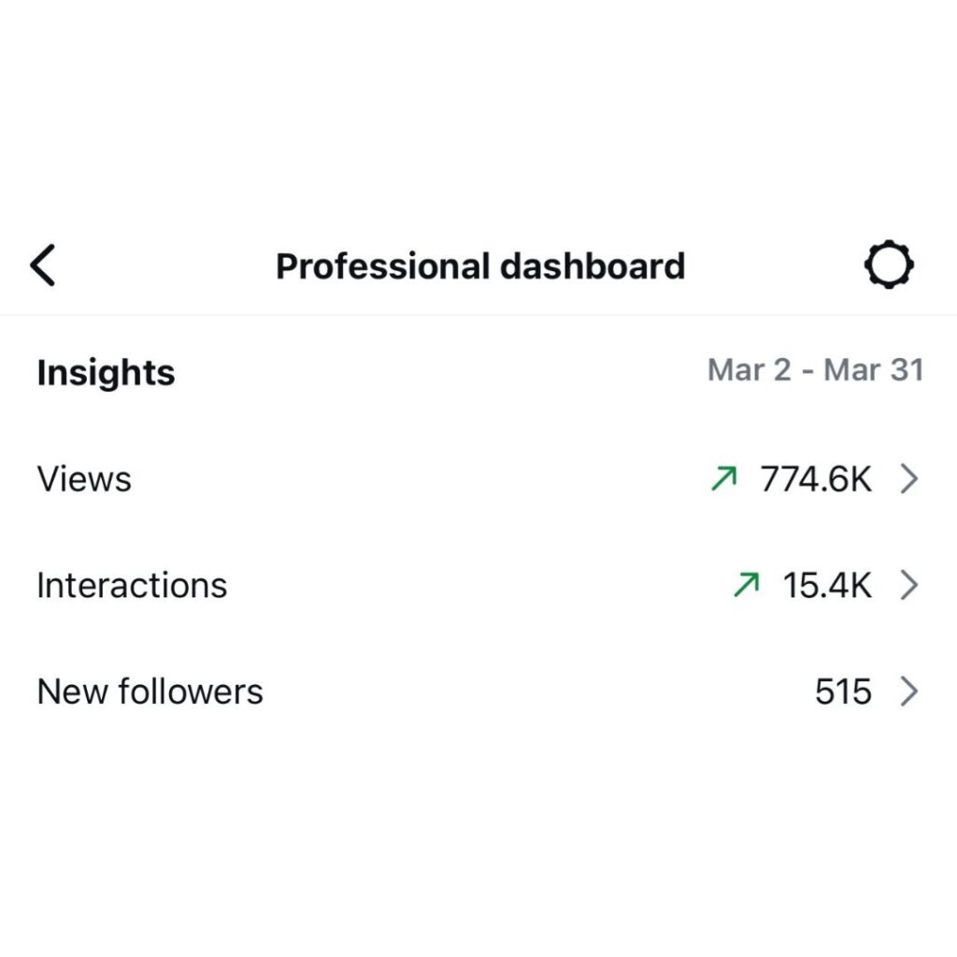Tap the 515 new followers value

coord(843,693)
